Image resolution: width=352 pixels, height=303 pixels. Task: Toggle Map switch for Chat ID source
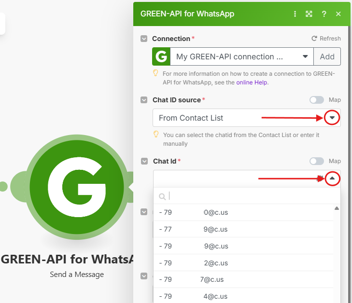click(x=317, y=100)
